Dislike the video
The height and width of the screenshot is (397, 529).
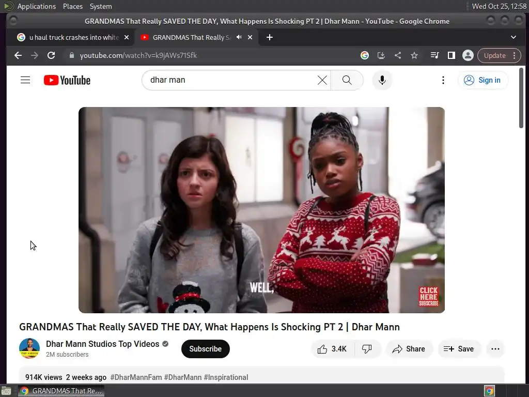coord(367,349)
